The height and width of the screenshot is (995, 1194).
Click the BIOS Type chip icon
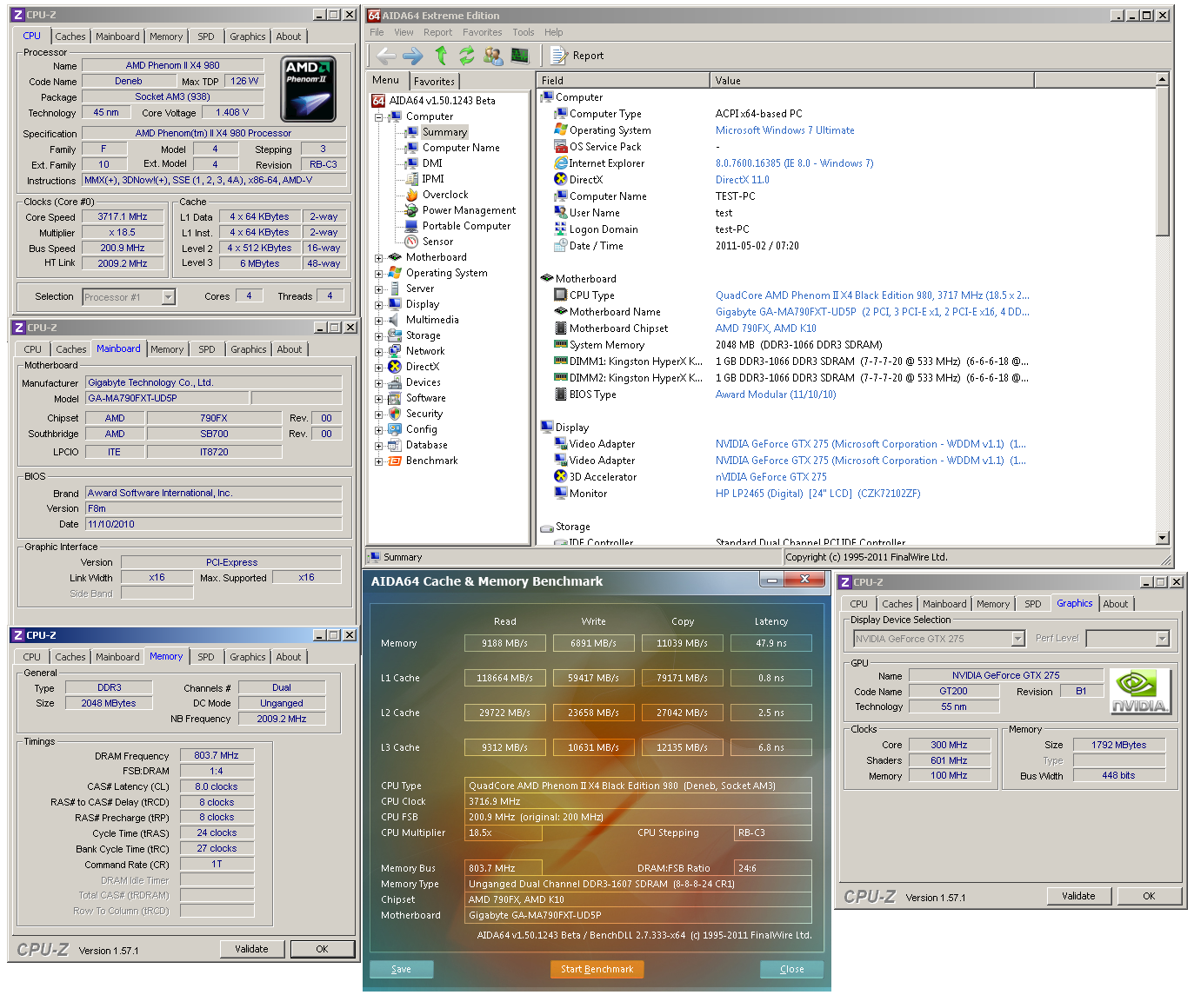click(561, 395)
